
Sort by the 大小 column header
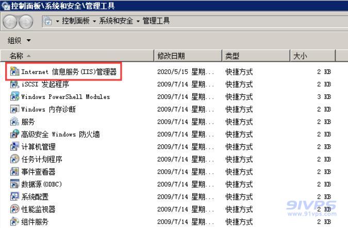(313, 56)
